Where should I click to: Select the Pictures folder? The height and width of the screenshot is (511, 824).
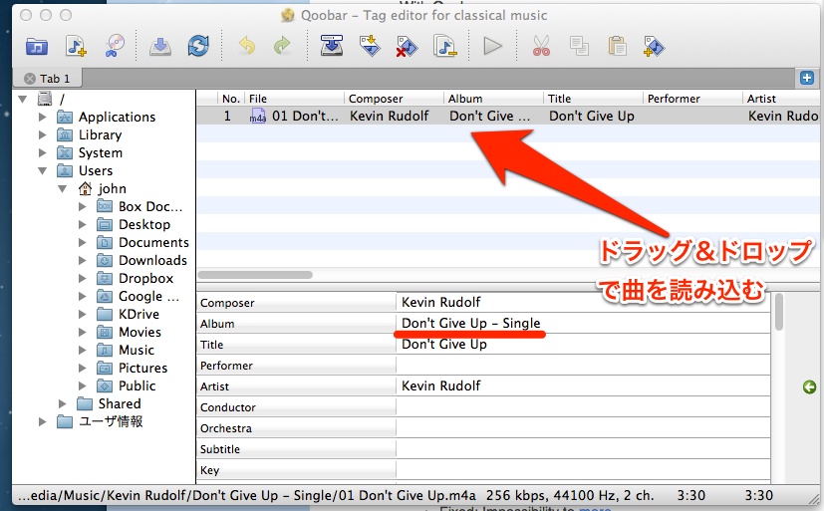coord(142,368)
